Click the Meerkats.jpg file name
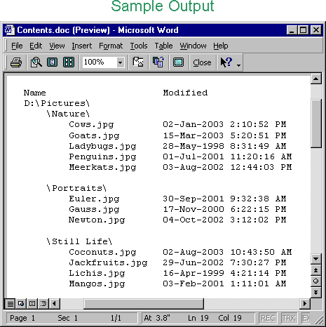The height and width of the screenshot is (327, 326). [x=102, y=168]
